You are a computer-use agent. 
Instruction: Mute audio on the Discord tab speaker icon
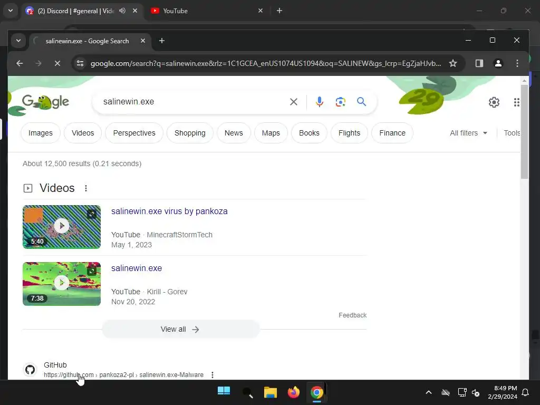(x=122, y=11)
